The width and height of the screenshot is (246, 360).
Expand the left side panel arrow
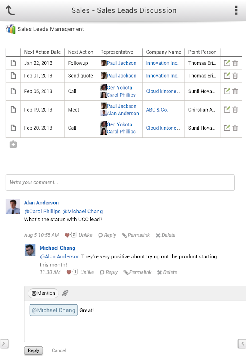tap(4, 343)
